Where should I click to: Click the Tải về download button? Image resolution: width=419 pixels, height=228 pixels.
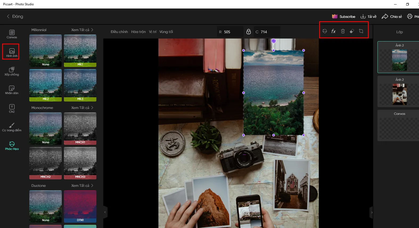[x=368, y=16]
